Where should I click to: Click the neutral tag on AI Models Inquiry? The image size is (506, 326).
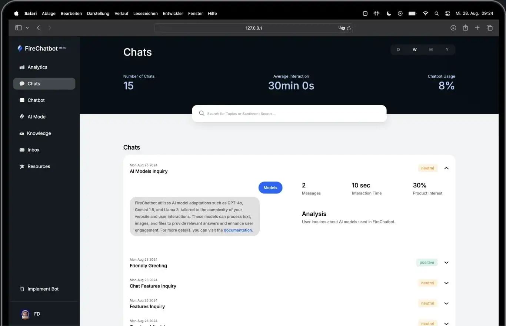(427, 168)
